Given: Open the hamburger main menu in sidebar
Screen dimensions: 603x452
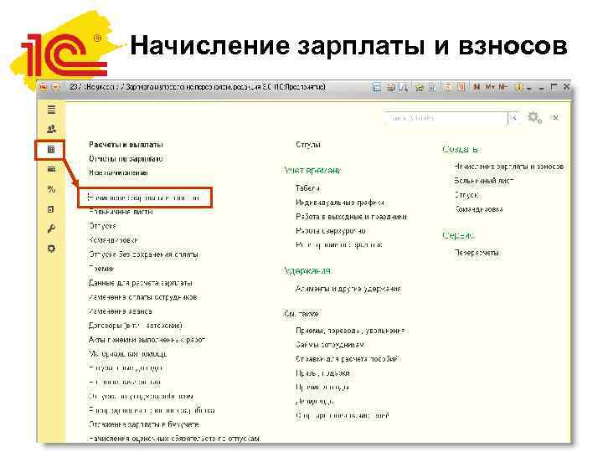Looking at the screenshot, I should 51,110.
